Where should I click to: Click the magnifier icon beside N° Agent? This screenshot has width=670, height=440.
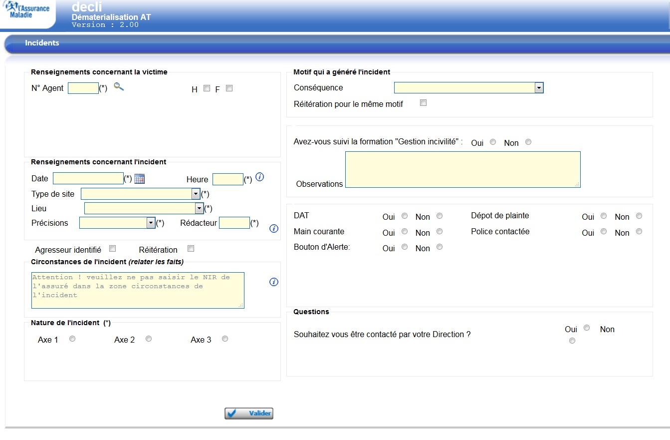119,87
